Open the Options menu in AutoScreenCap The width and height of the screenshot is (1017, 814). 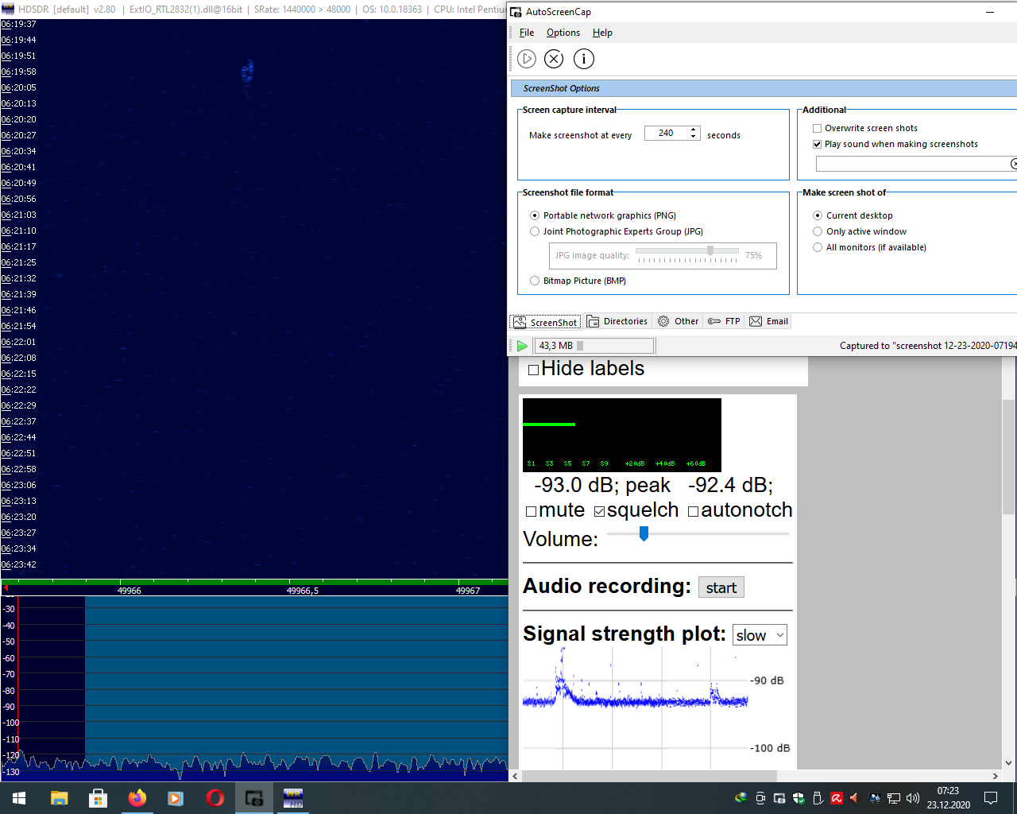563,33
